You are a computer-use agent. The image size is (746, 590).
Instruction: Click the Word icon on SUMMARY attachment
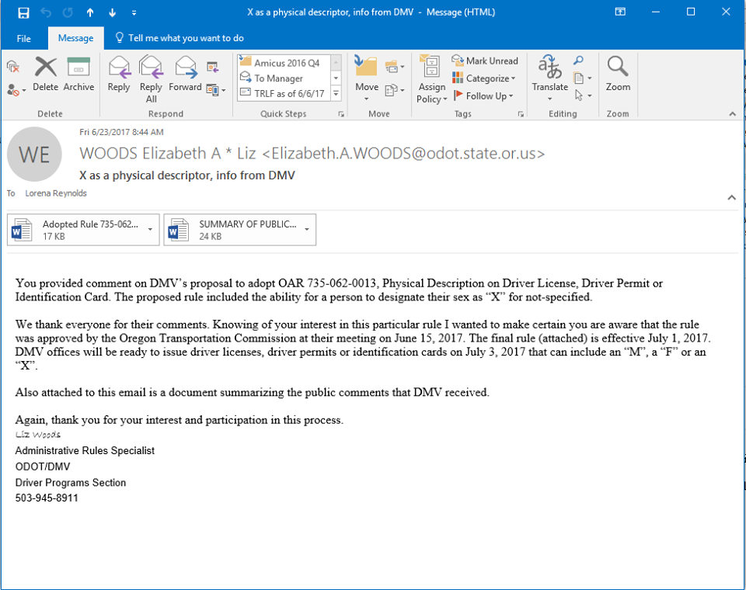179,230
